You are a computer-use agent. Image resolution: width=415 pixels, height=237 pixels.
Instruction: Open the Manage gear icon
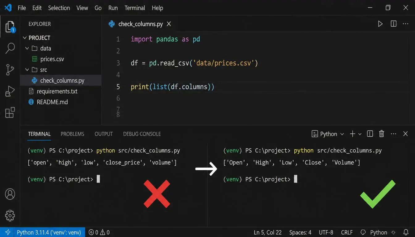(x=10, y=215)
